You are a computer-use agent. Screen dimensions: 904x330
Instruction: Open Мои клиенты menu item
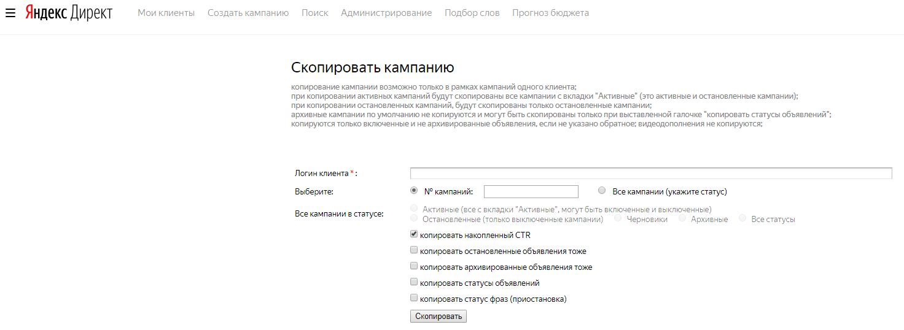(x=166, y=13)
